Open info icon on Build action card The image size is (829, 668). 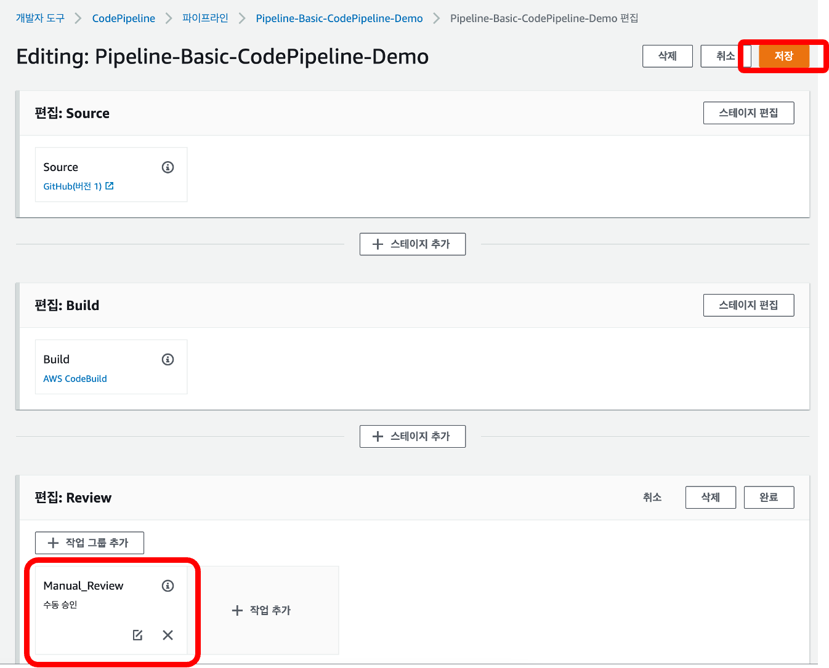(x=168, y=359)
